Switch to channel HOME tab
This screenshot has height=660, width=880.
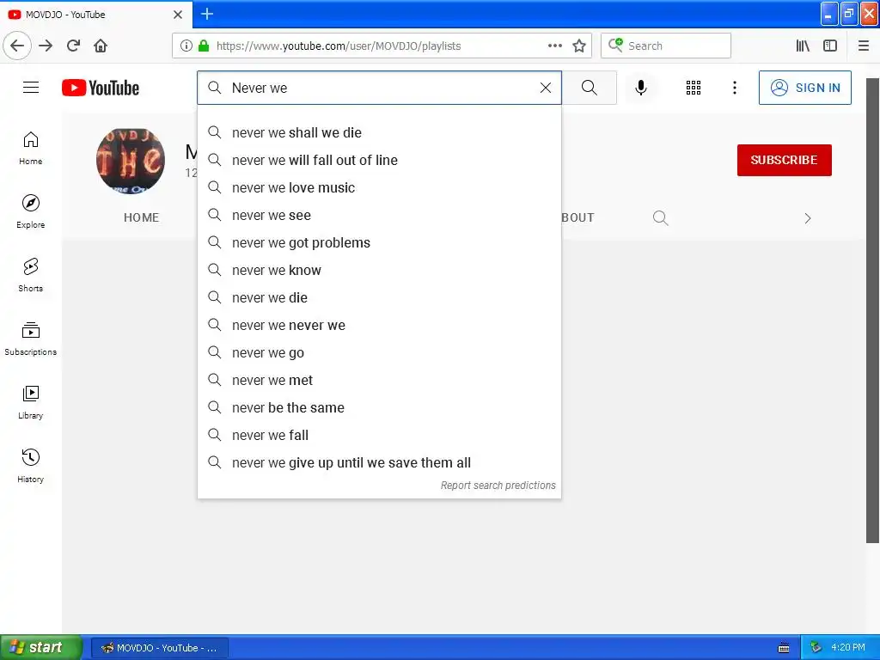(142, 217)
